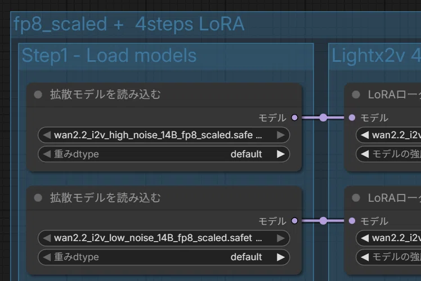Select the 'Step1 - Load models' group title
This screenshot has height=281, width=421.
click(109, 56)
